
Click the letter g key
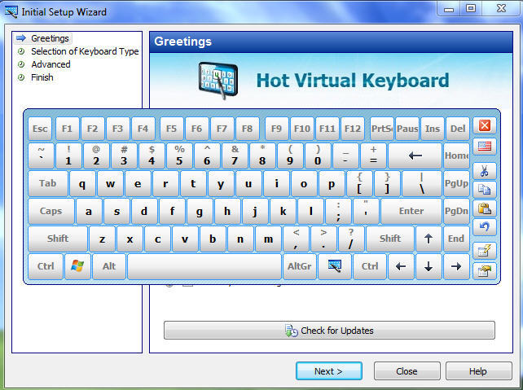pyautogui.click(x=199, y=211)
